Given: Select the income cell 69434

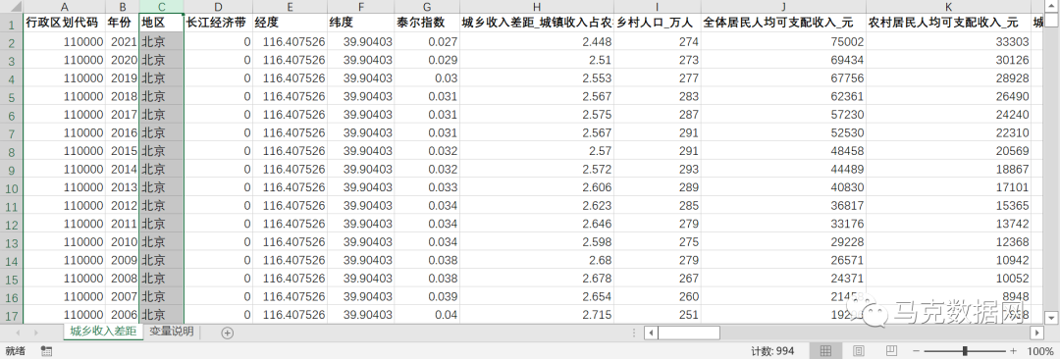Looking at the screenshot, I should (783, 60).
